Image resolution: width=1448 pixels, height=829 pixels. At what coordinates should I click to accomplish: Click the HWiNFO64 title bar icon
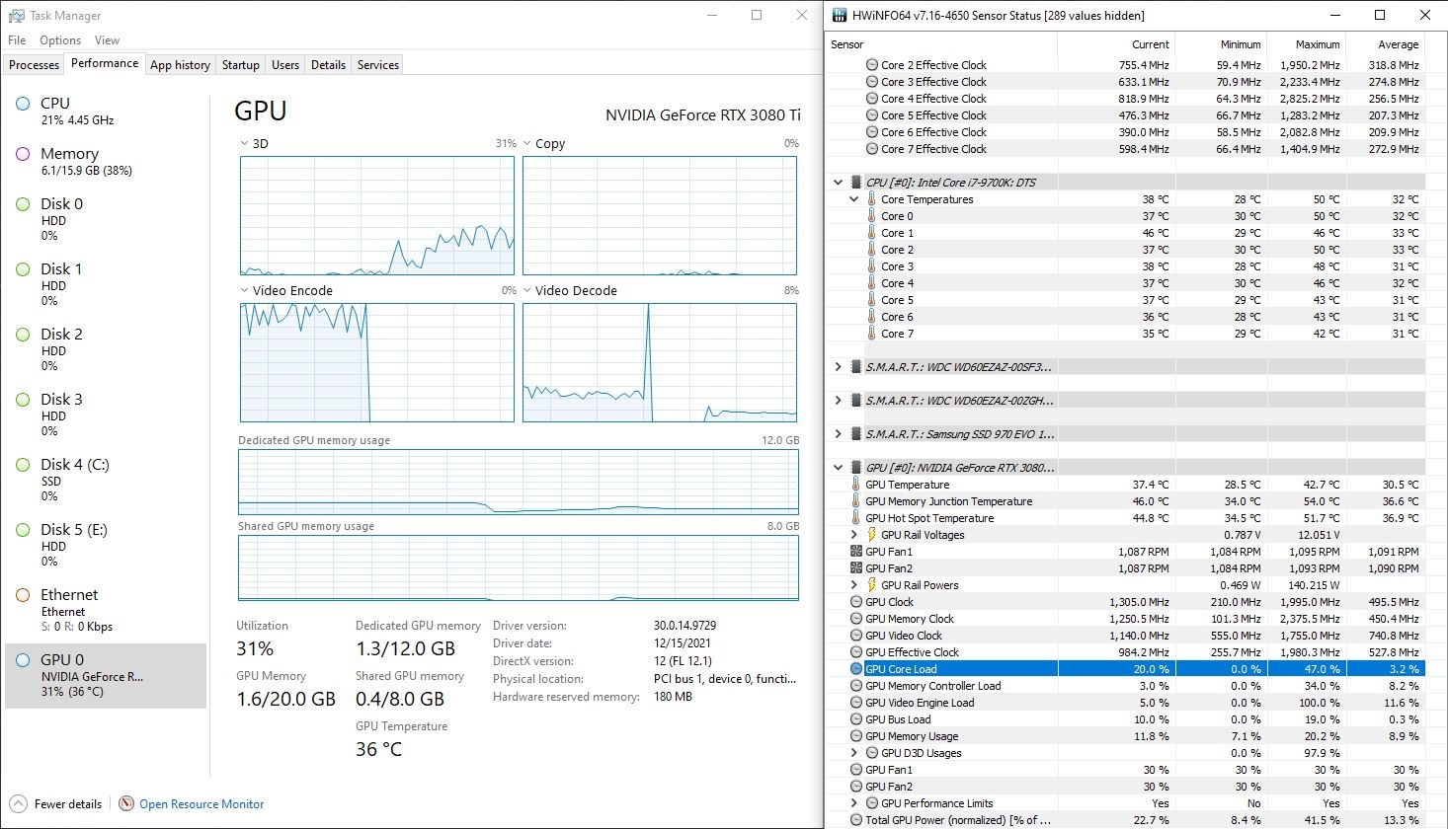(839, 15)
